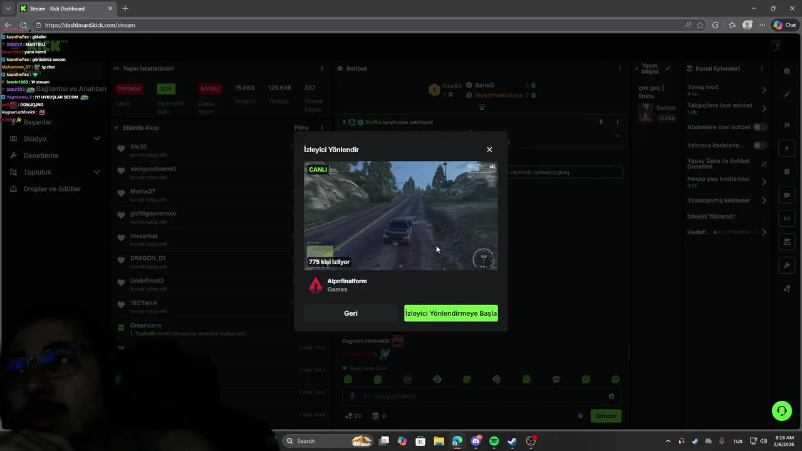802x451 pixels.
Task: Click the taskbar Search box
Action: pyautogui.click(x=328, y=441)
